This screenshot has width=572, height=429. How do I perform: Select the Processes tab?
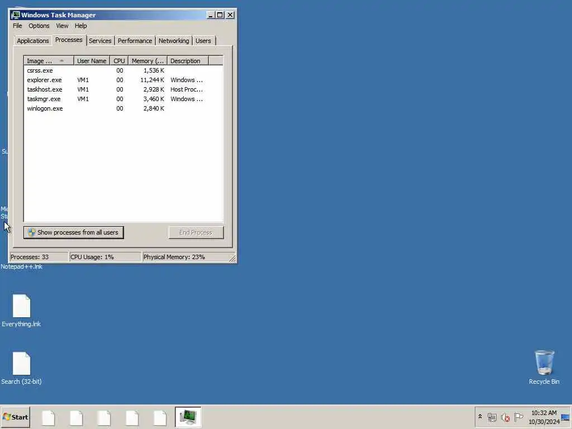pos(69,40)
